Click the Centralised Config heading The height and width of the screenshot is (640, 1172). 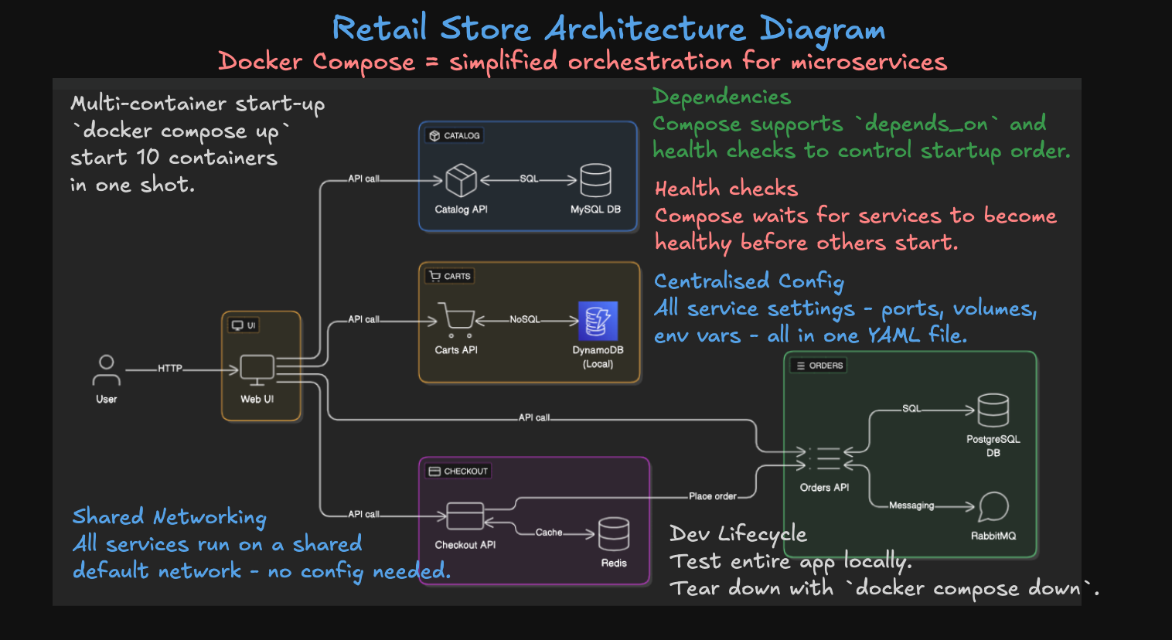pyautogui.click(x=748, y=281)
